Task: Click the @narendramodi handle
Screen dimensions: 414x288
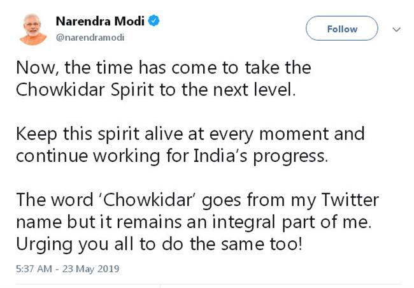Action: click(x=90, y=38)
